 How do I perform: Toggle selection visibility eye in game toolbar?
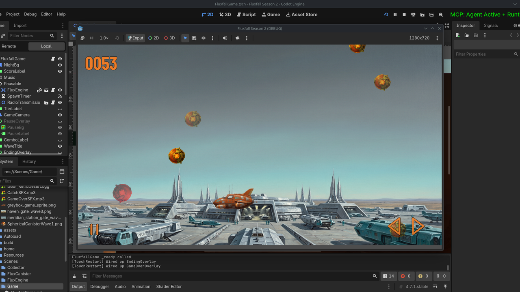point(204,38)
